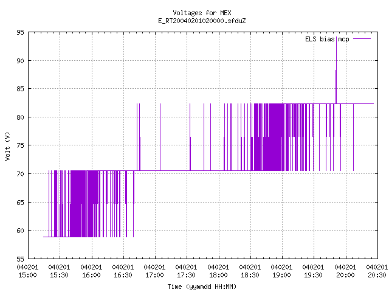This screenshot has height=292, width=389.
Task: Click the y-axis tick label 55
Action: [x=20, y=259]
